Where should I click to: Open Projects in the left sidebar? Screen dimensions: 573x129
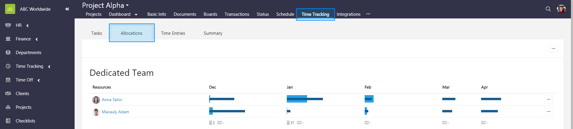23,107
